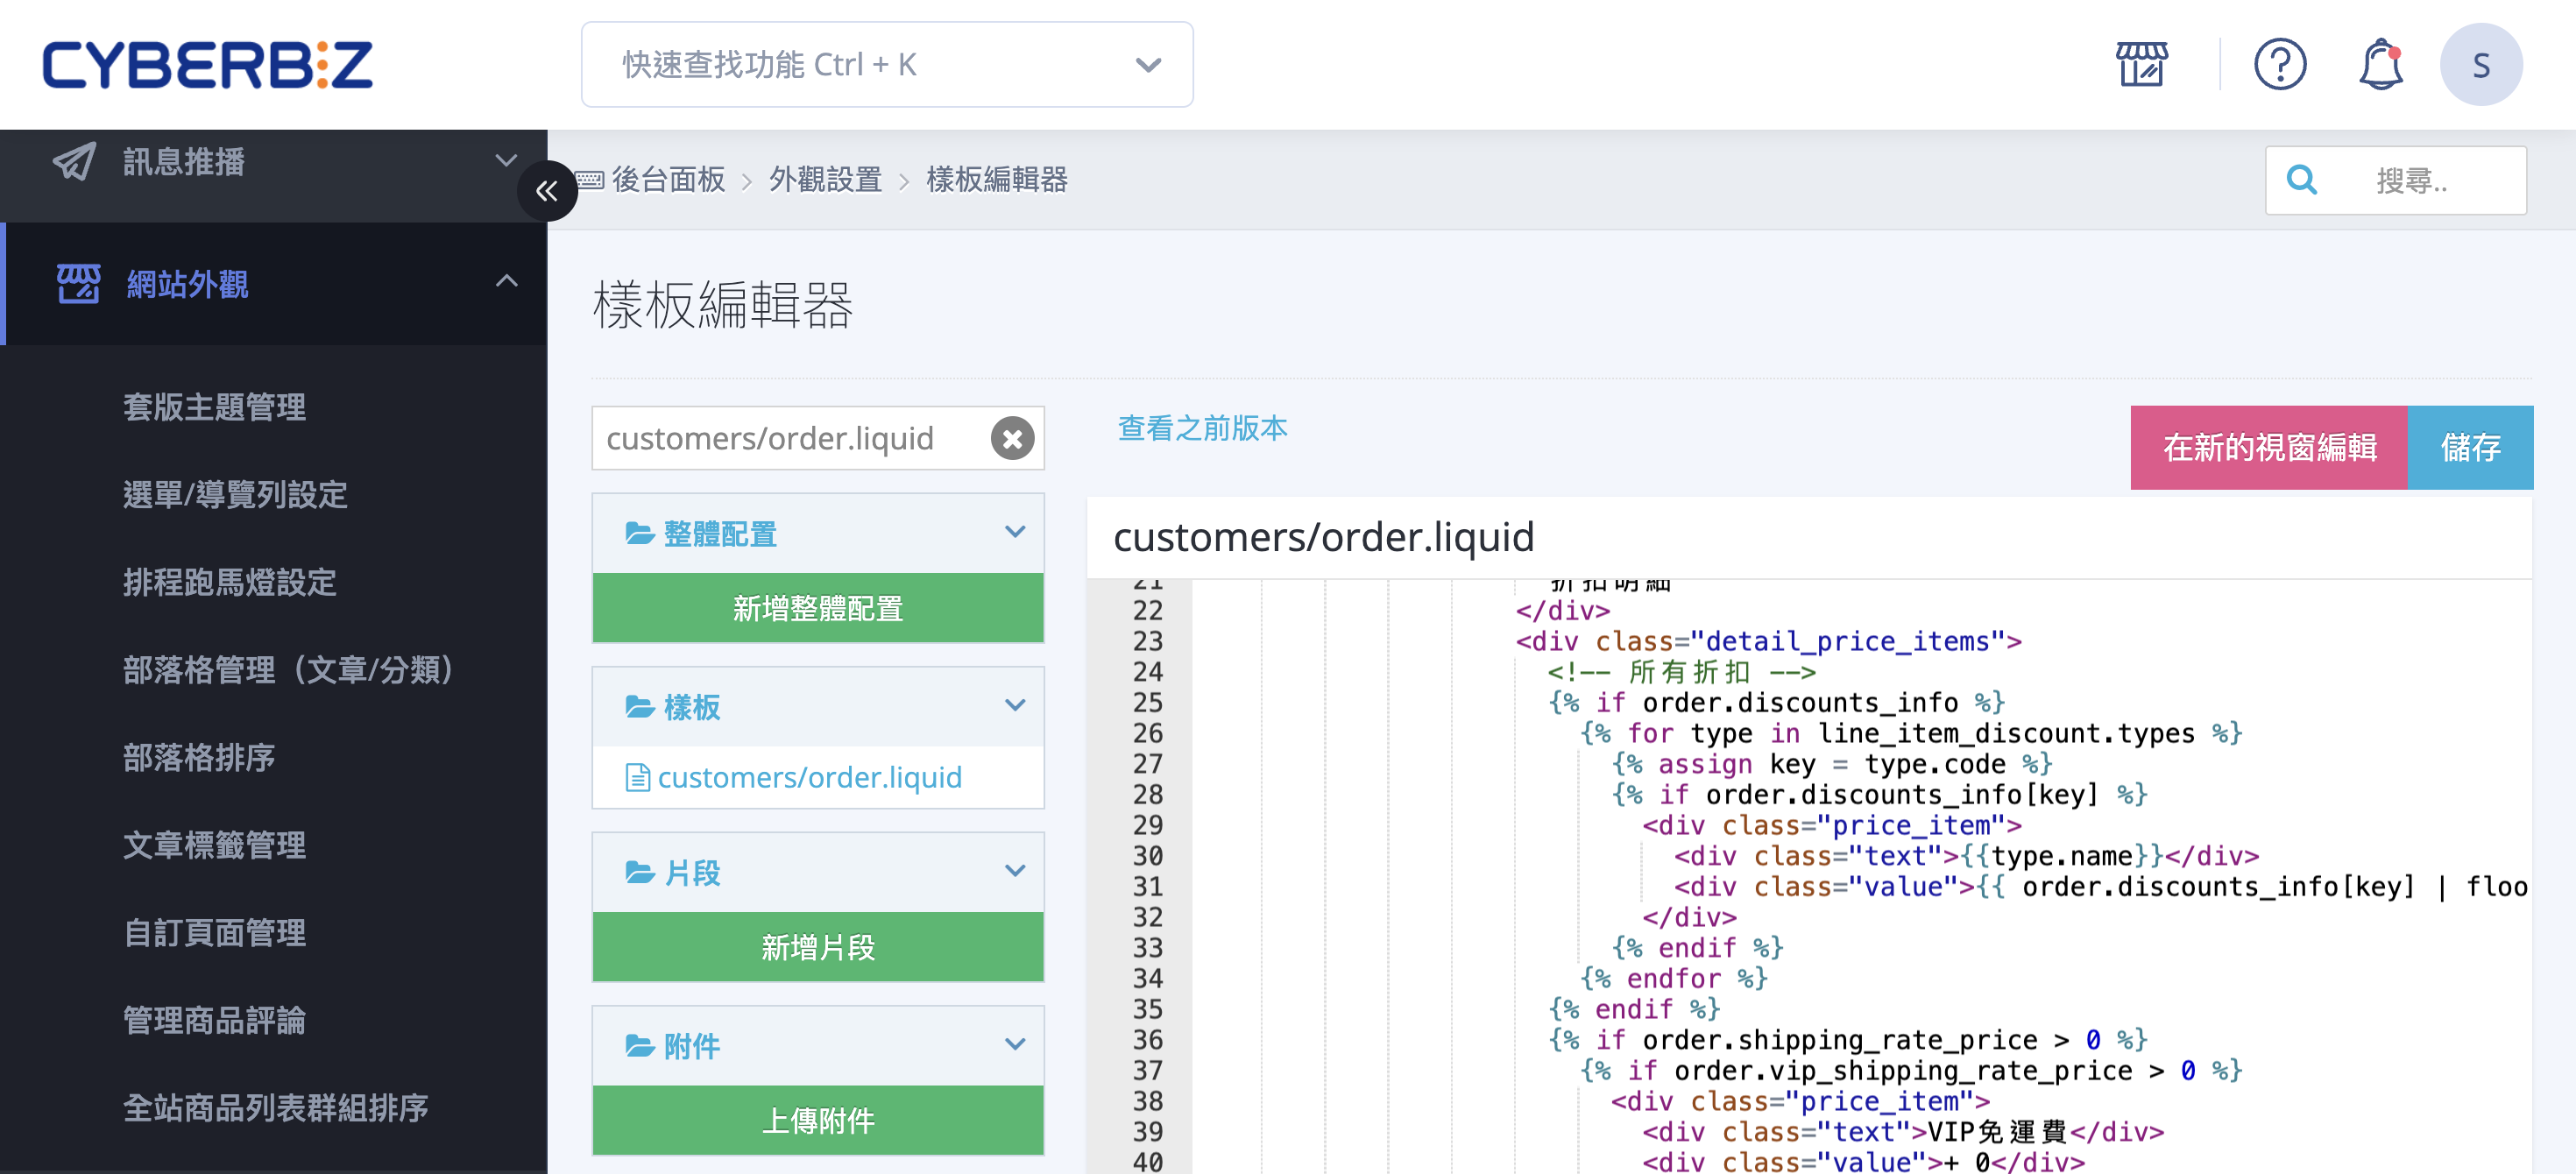Collapse the 片段 folder section
The image size is (2576, 1174).
(1015, 871)
